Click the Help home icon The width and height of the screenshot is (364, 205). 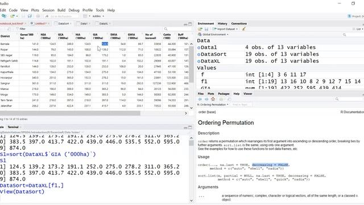tap(213, 99)
